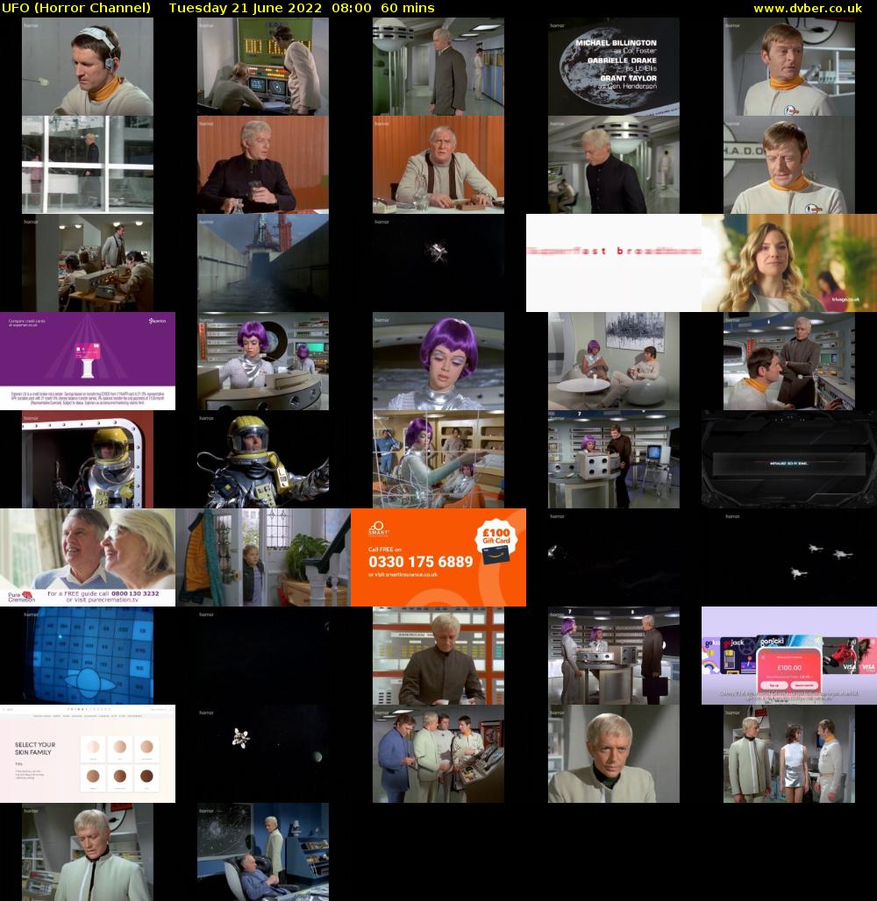Select thumbnail of two women lounging under wall painting
The image size is (877, 901).
tap(614, 361)
